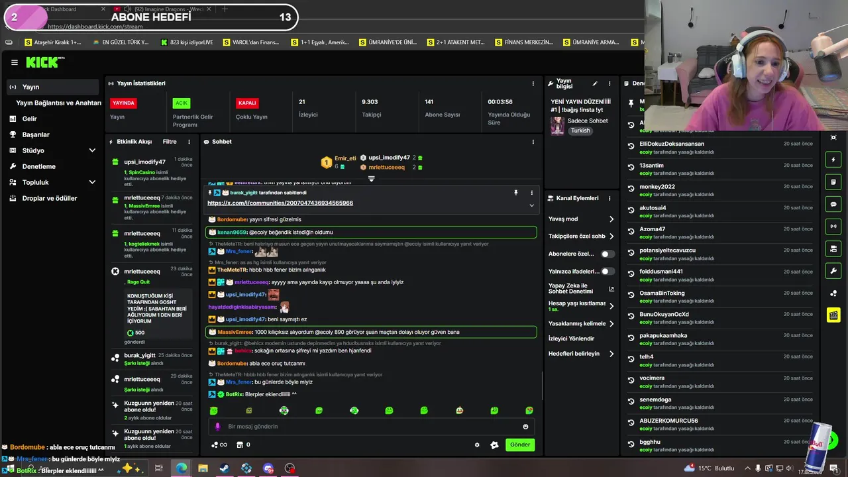Viewport: 848px width, 477px height.
Task: Open Yayın Bağlantısı ve Anahtarı page
Action: (58, 103)
